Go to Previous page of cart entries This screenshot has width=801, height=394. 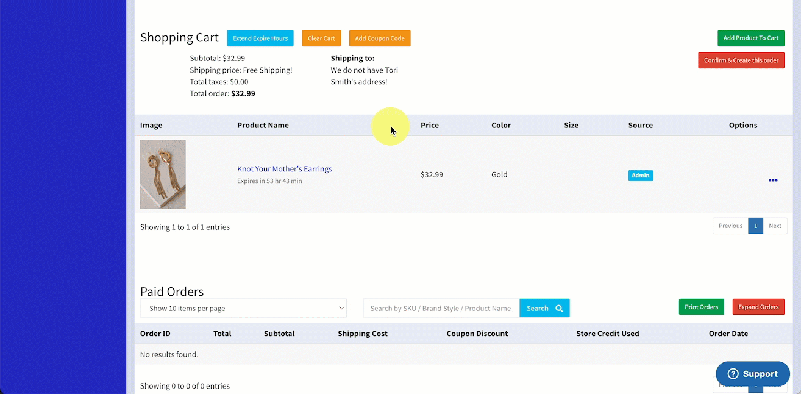pyautogui.click(x=730, y=226)
